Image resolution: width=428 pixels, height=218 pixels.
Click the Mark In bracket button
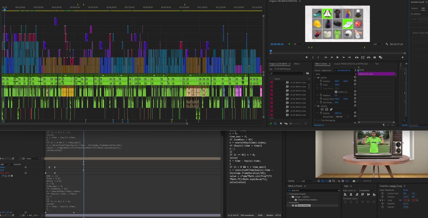pyautogui.click(x=313, y=57)
